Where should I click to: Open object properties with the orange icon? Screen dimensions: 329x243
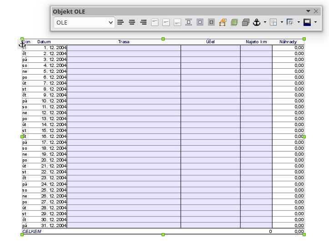[x=223, y=22]
